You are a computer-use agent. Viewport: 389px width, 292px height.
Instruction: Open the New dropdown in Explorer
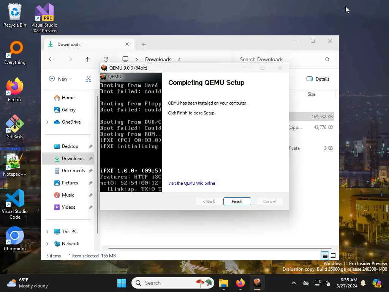point(60,79)
